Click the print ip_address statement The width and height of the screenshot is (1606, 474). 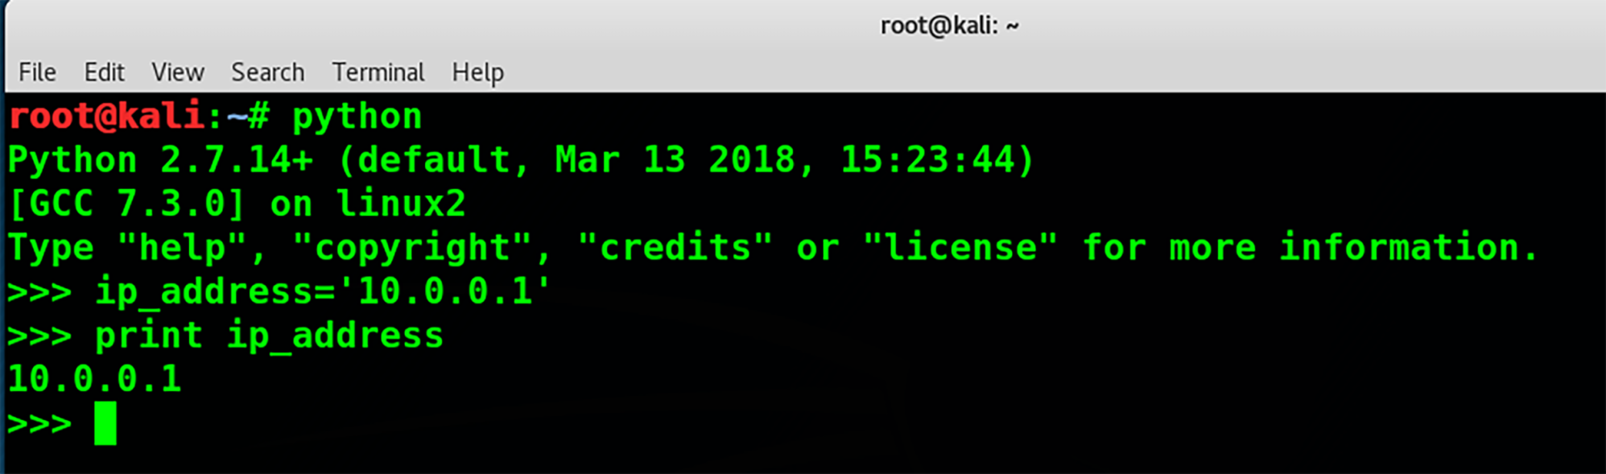click(269, 336)
